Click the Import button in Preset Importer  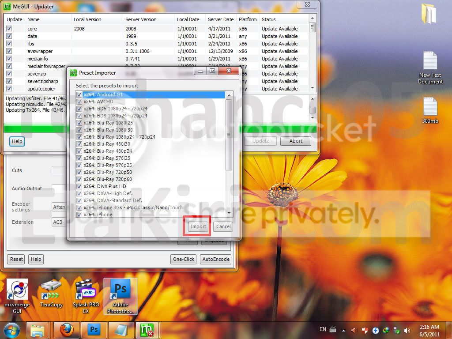tap(198, 226)
